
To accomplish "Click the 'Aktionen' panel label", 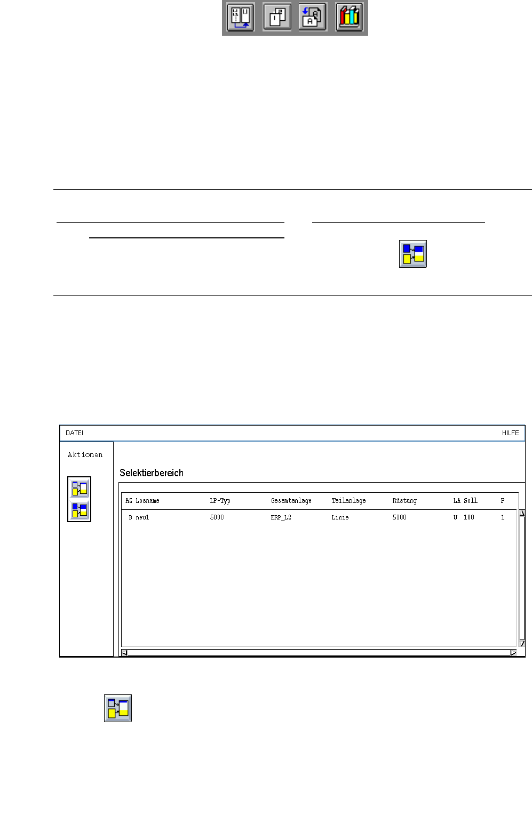I will [85, 455].
